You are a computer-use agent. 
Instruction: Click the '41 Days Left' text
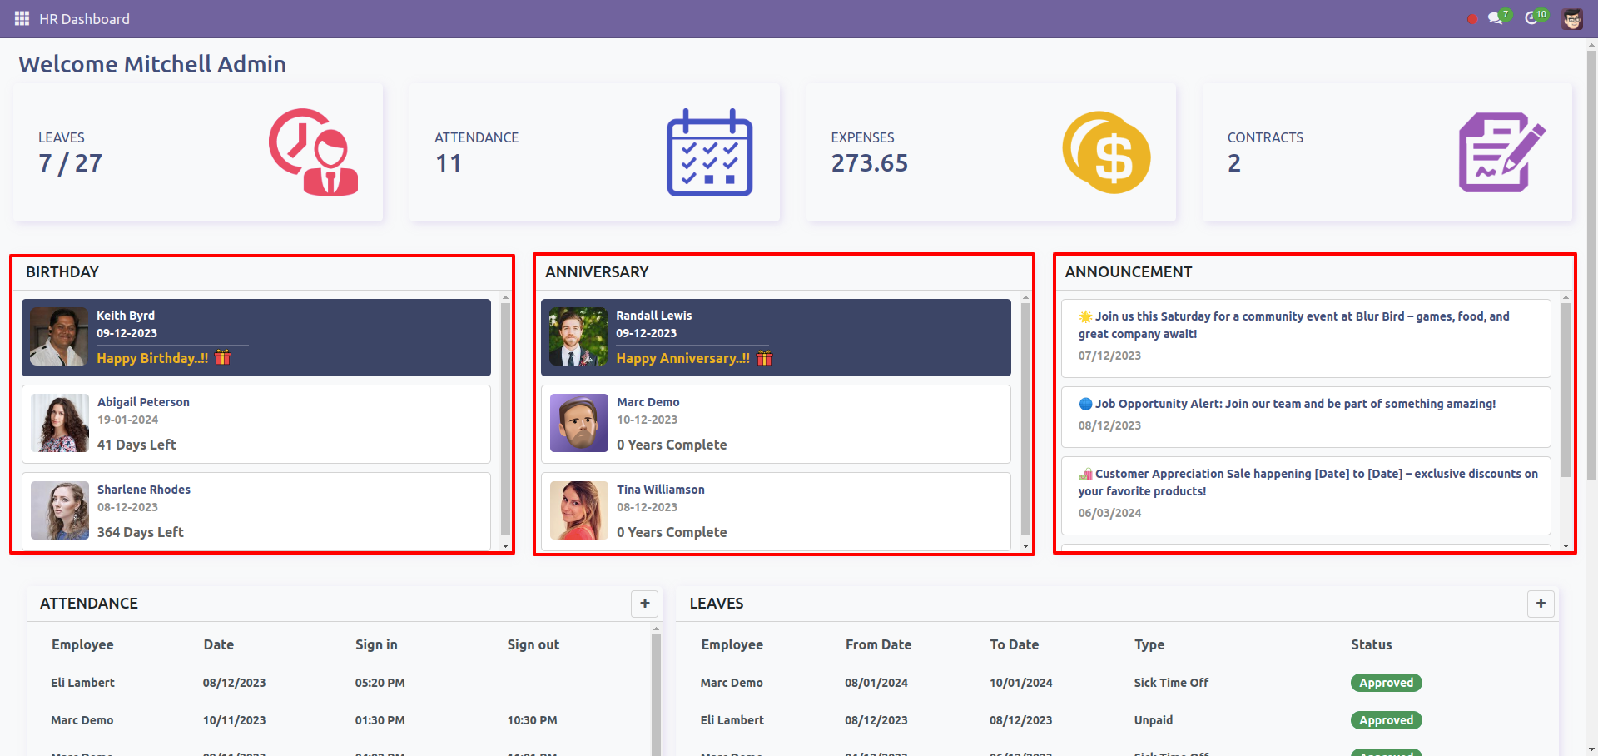pos(136,445)
